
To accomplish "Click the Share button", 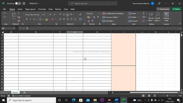I will (176, 9).
